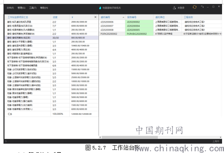Select the green JZ20200004 report number cell
Screen dimensions: 224x153
click(x=139, y=26)
